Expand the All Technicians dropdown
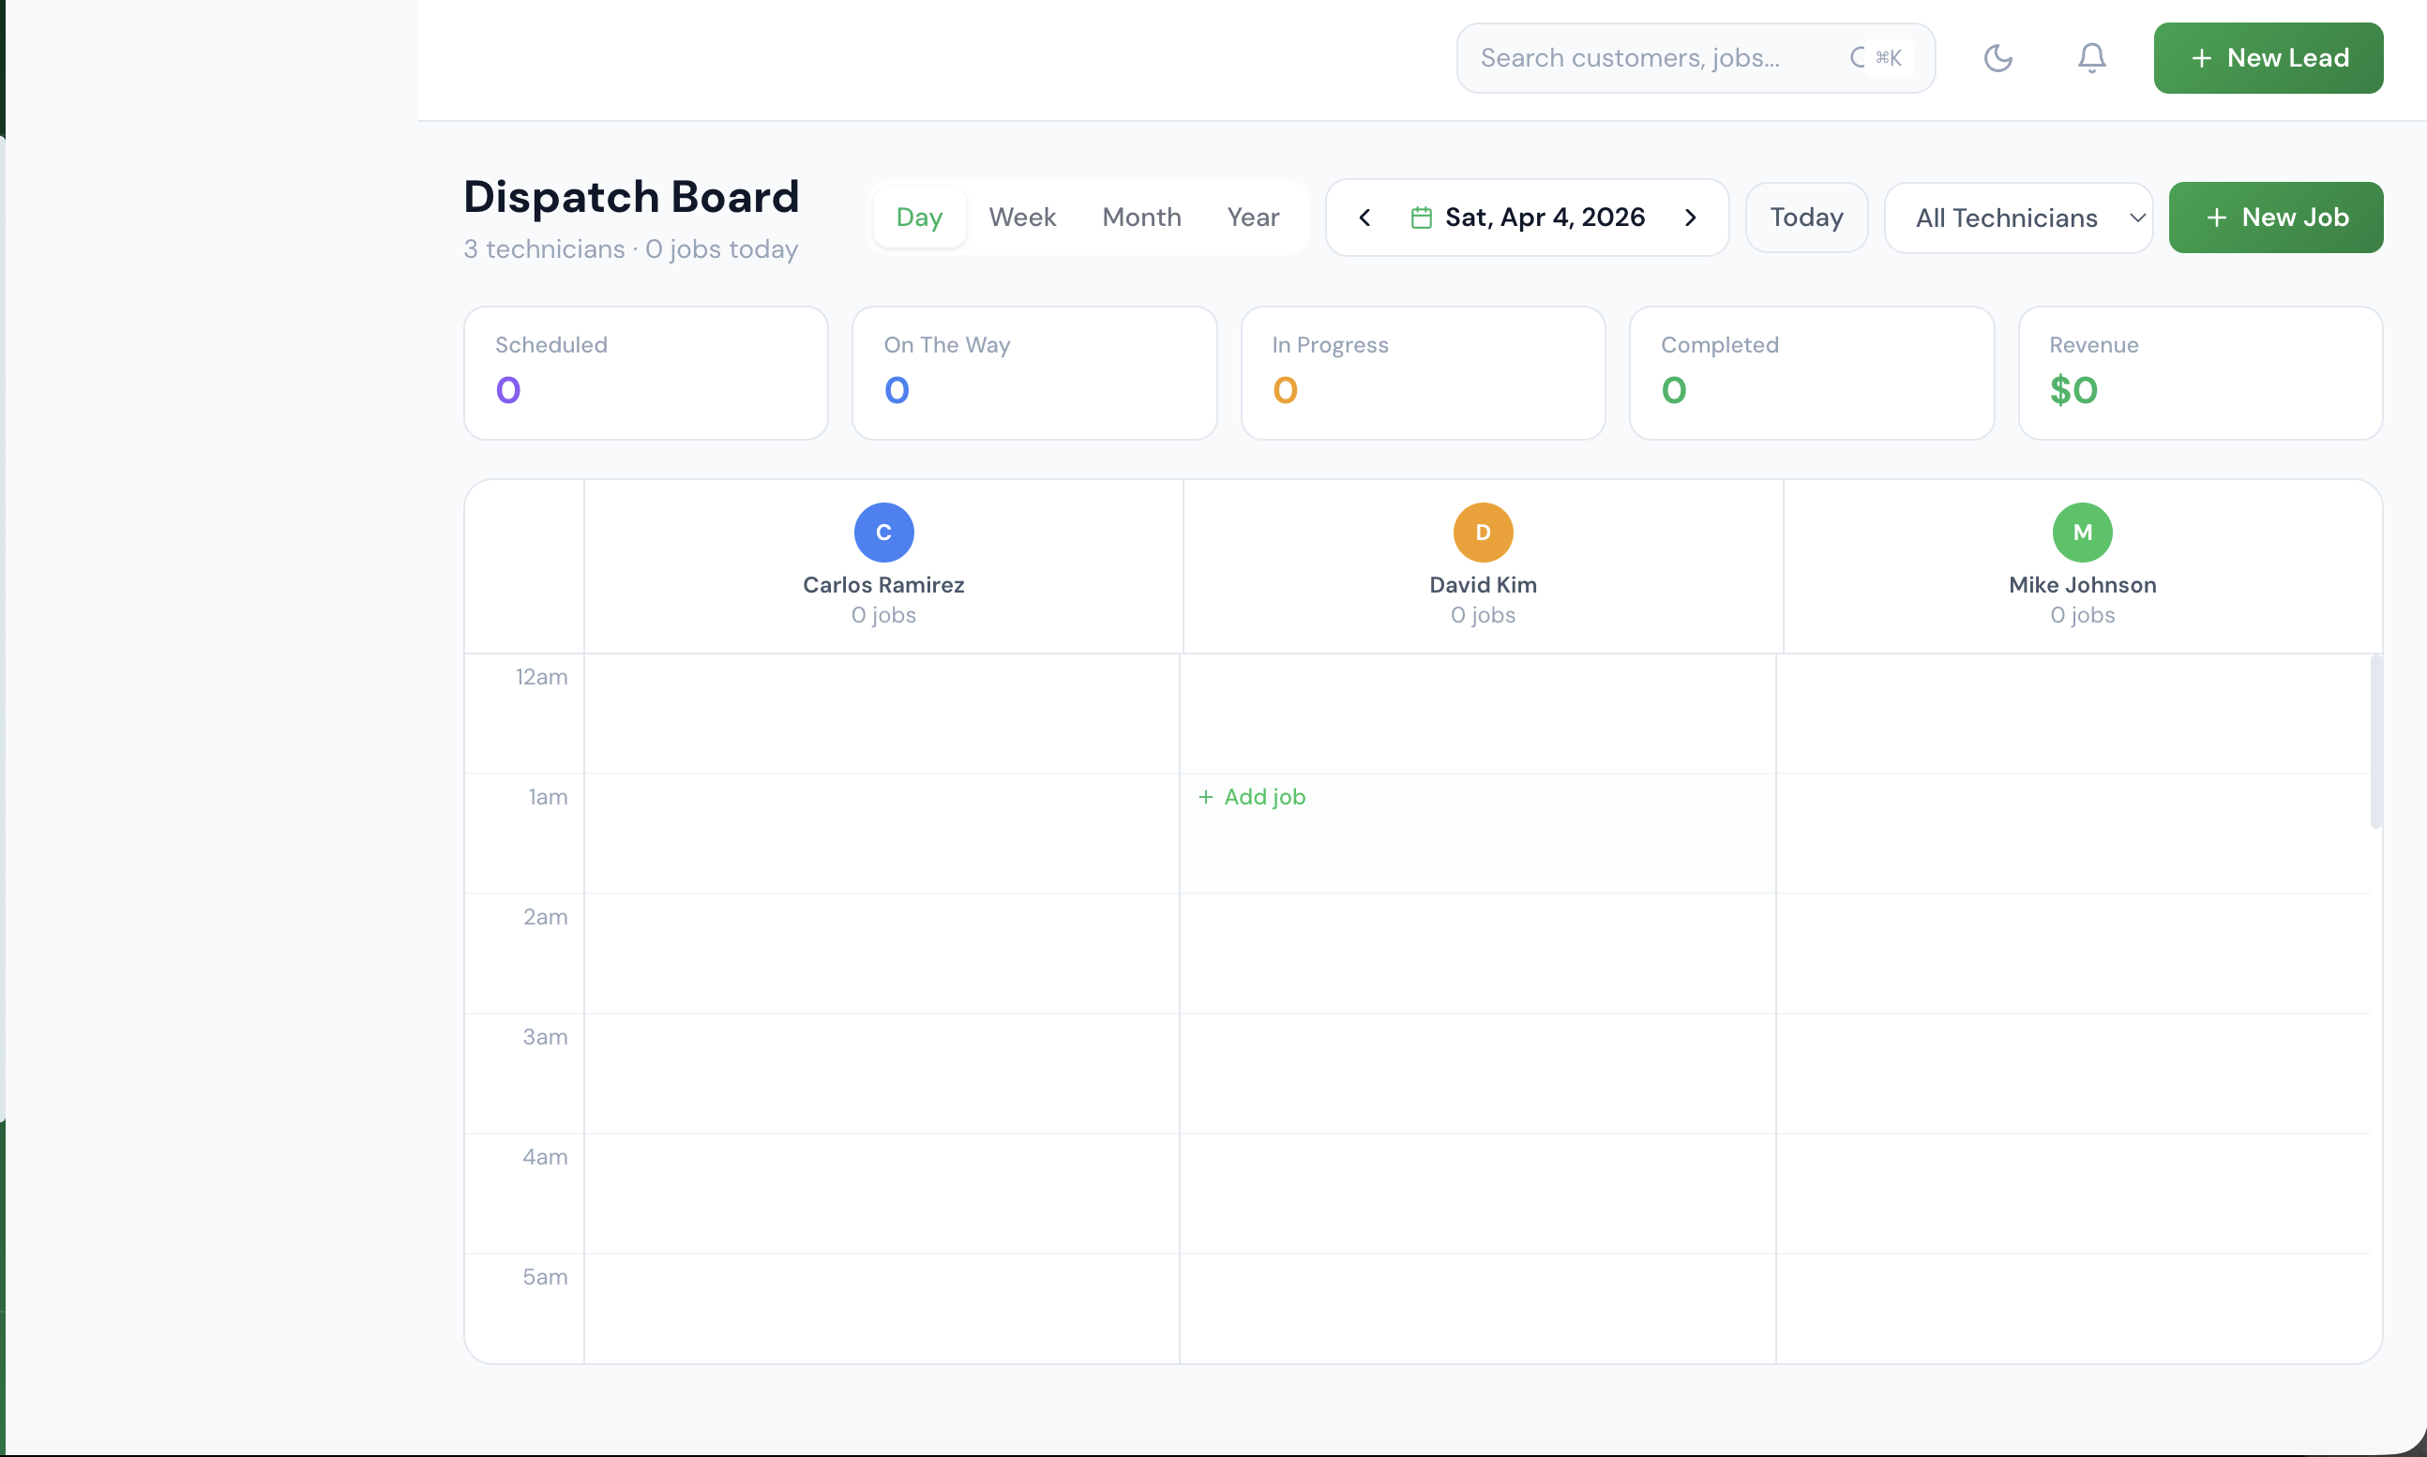The width and height of the screenshot is (2427, 1457). [x=2017, y=217]
